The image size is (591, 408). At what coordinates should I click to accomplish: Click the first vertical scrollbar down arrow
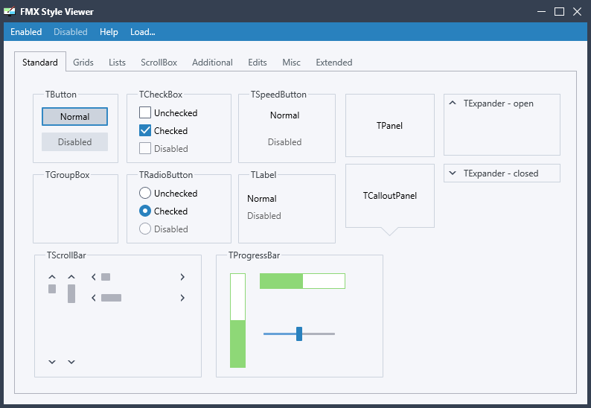click(x=52, y=362)
